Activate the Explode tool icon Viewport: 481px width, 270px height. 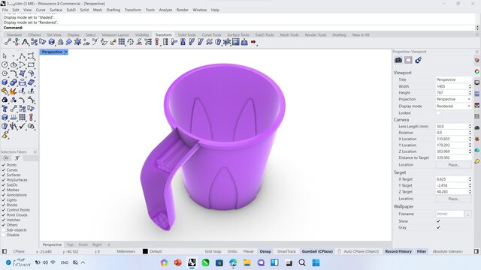coord(14,91)
